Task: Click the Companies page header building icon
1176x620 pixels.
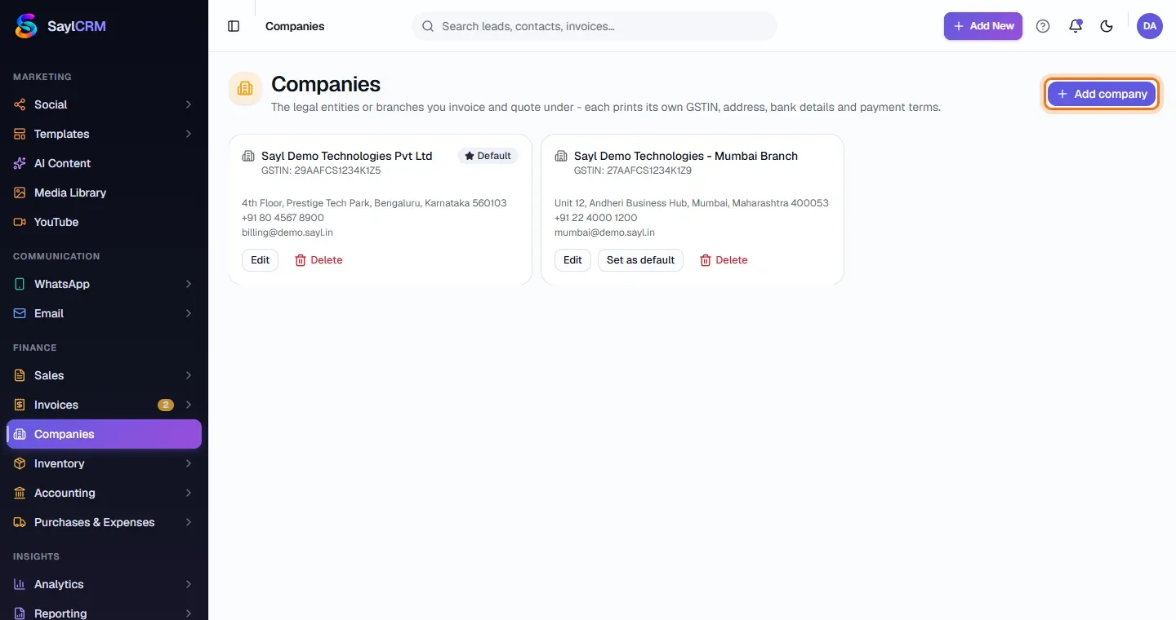Action: point(245,89)
